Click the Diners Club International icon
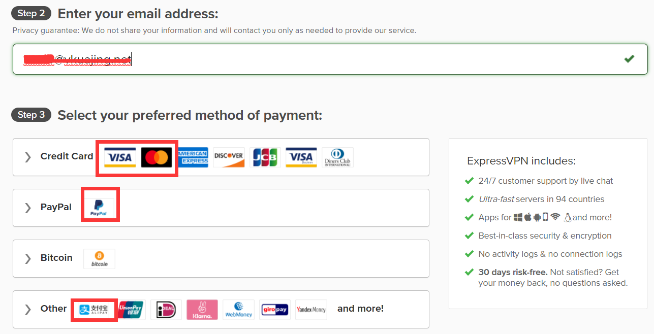The width and height of the screenshot is (654, 334). point(337,157)
